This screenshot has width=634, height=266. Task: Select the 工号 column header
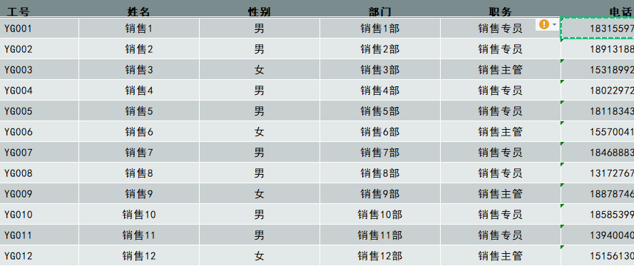click(39, 9)
